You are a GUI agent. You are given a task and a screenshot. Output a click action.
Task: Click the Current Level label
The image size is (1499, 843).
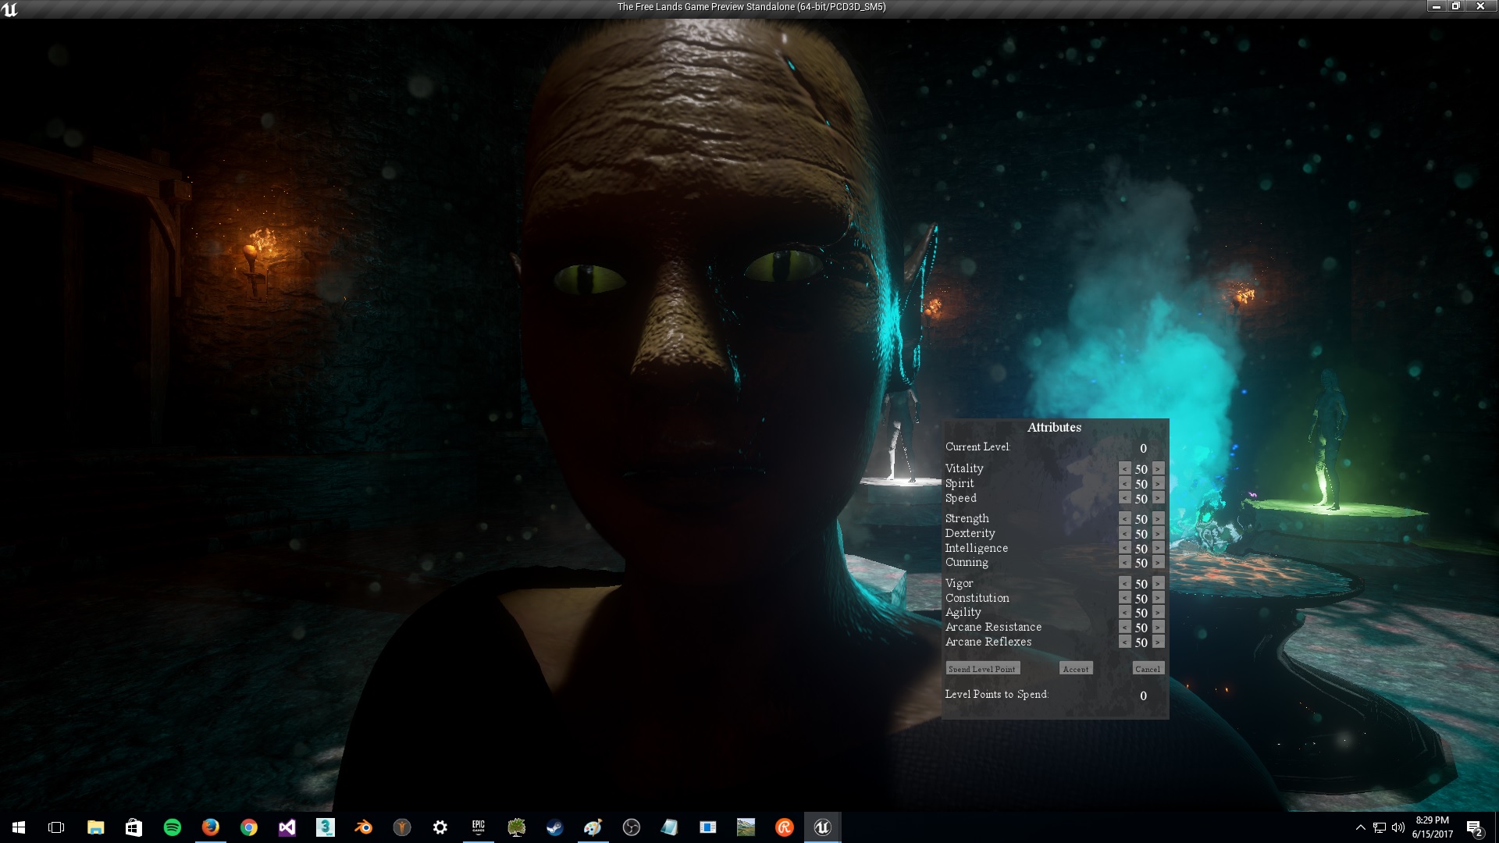click(x=977, y=447)
